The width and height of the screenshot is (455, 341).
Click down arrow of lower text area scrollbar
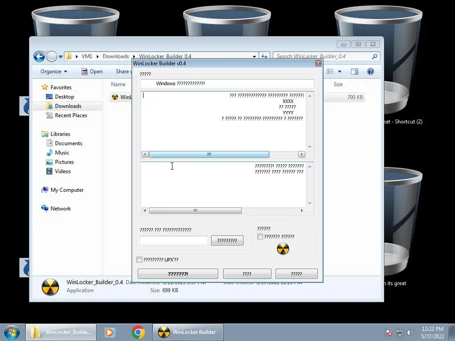[x=310, y=203]
